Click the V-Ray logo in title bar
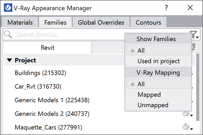 (8, 8)
